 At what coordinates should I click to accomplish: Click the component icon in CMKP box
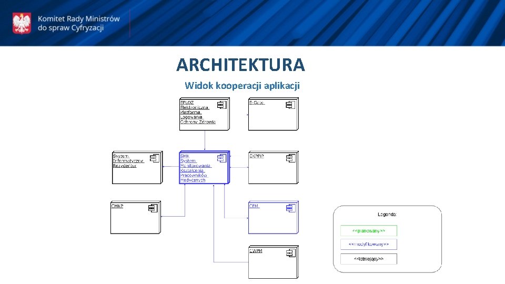click(153, 208)
